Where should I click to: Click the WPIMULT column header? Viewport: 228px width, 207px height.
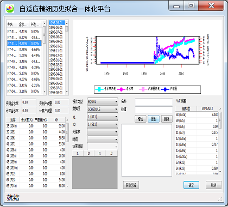(x=207, y=108)
